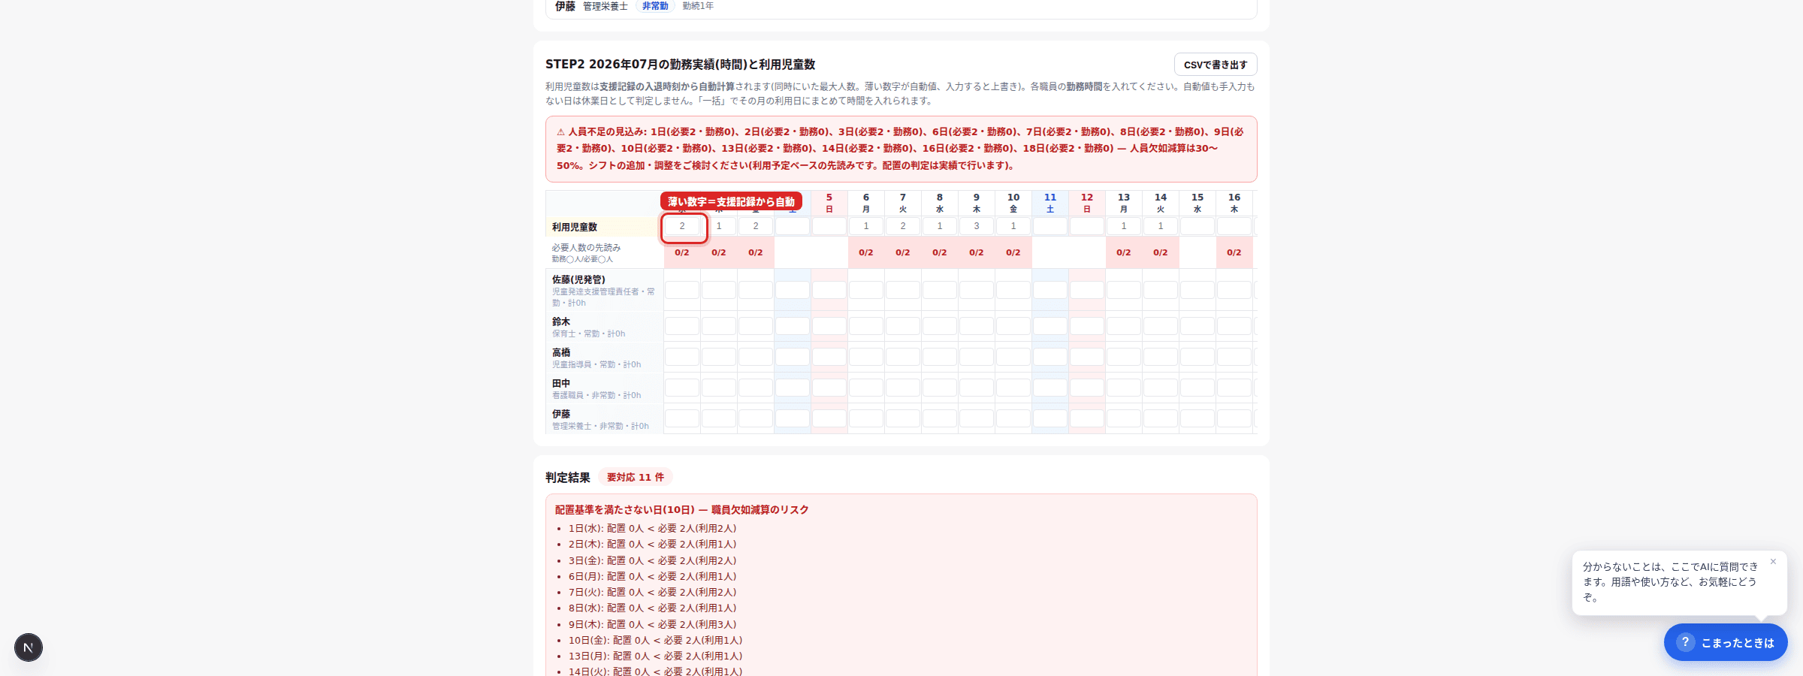The width and height of the screenshot is (1803, 676).
Task: Click 鈴木 hours field for day 14
Action: tap(1161, 326)
